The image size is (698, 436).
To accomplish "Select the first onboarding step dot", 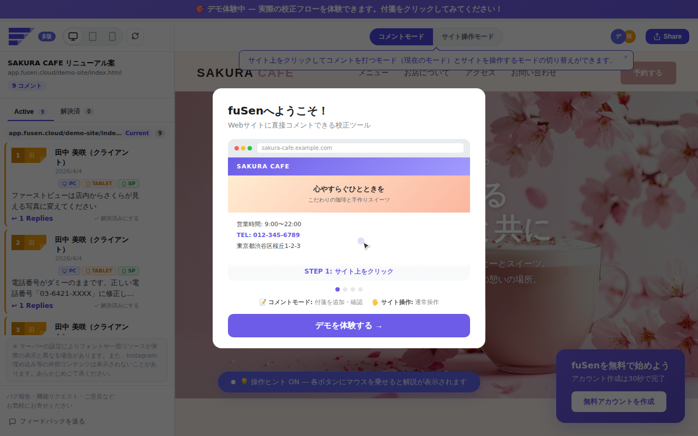I will 338,289.
